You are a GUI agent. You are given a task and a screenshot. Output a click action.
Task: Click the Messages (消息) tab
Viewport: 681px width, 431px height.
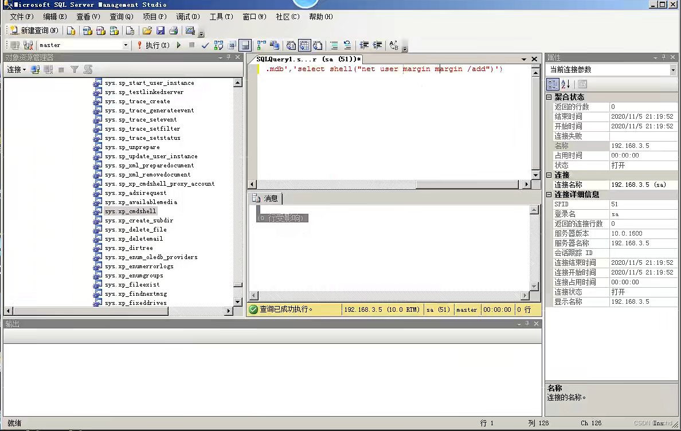click(266, 198)
